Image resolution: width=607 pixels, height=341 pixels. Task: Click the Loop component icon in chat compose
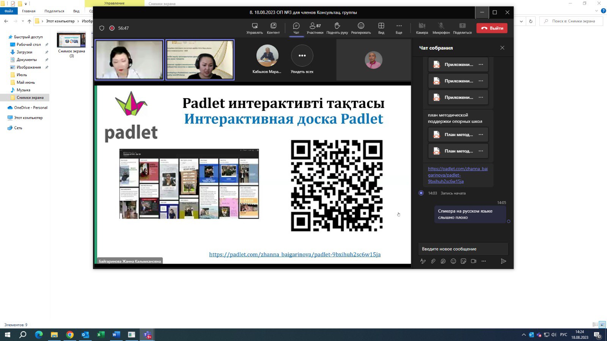[x=443, y=261]
